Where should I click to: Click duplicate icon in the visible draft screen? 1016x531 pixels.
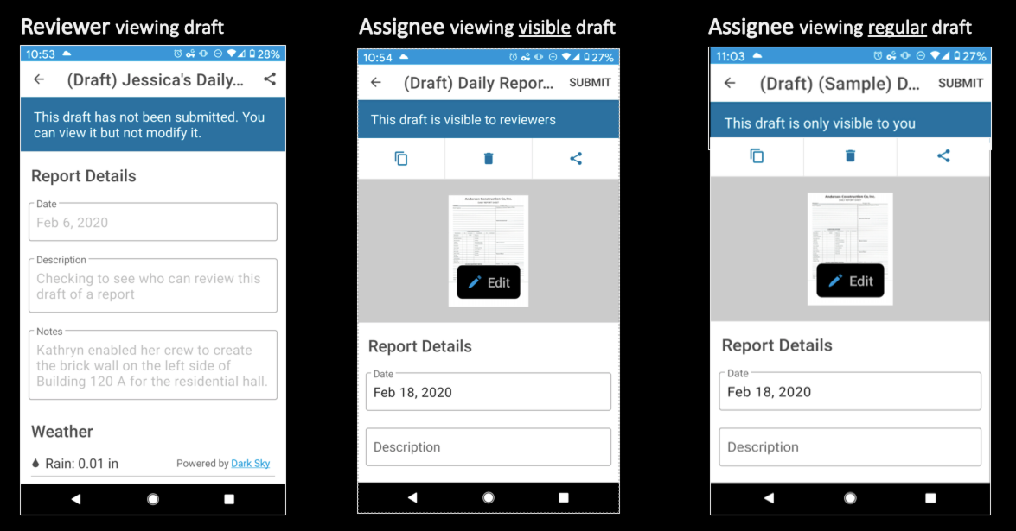click(x=401, y=159)
